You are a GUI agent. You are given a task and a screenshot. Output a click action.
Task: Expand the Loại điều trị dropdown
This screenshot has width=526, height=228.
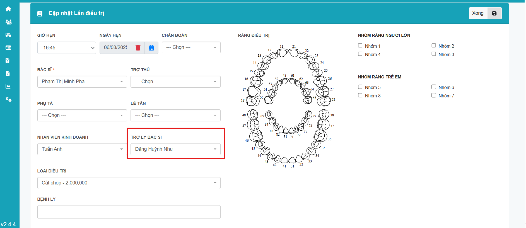point(129,183)
